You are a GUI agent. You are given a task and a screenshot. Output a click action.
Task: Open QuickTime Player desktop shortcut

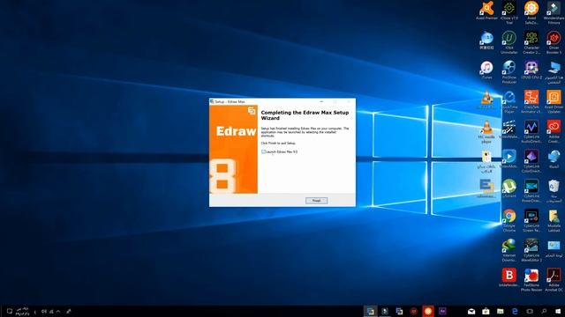[x=509, y=102]
